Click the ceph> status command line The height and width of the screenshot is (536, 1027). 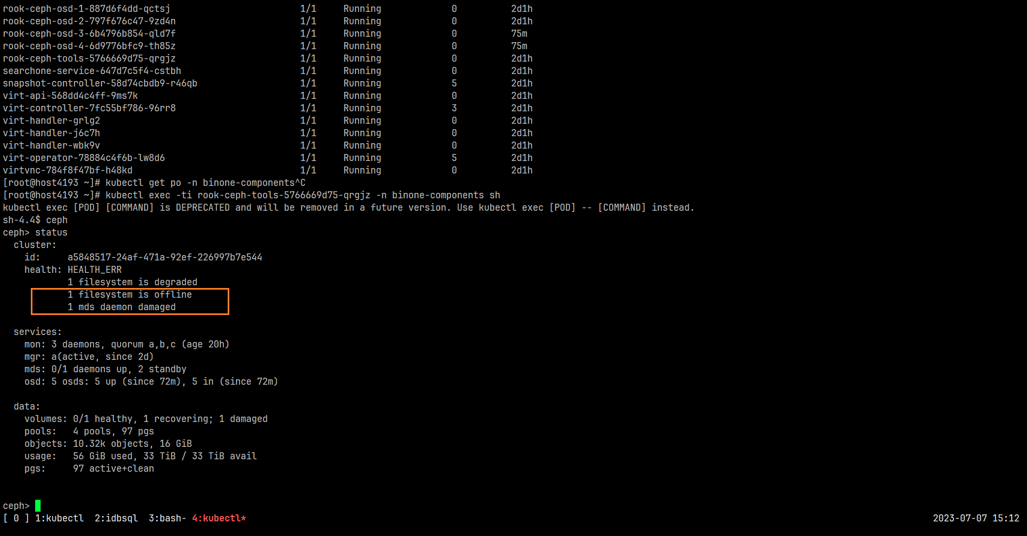tap(35, 232)
